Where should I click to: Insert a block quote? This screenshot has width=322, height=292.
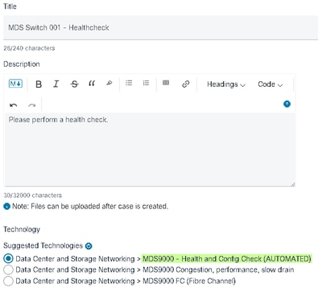tap(92, 84)
